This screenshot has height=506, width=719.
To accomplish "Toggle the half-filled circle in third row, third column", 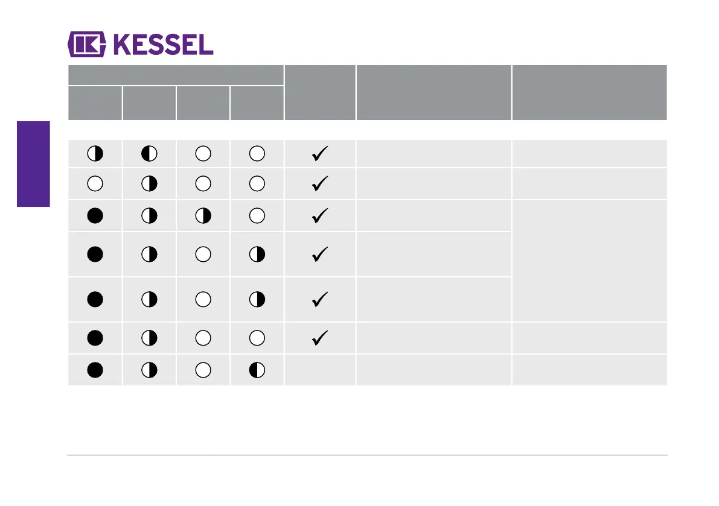I will click(x=203, y=215).
